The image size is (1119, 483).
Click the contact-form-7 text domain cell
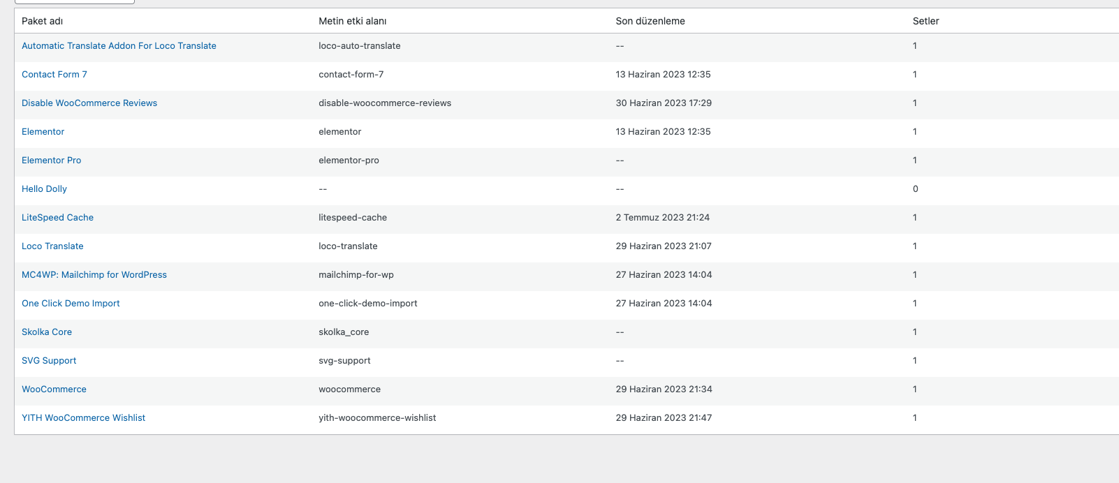[351, 75]
